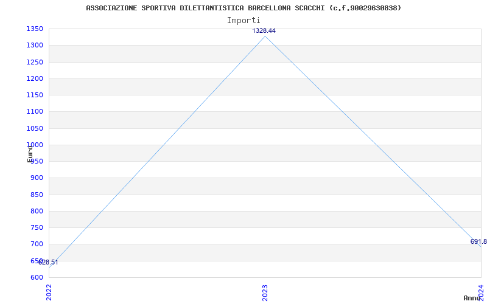Image resolution: width=487 pixels, height=304 pixels.
Task: Select the 1328.44 peak data label
Action: 264,30
